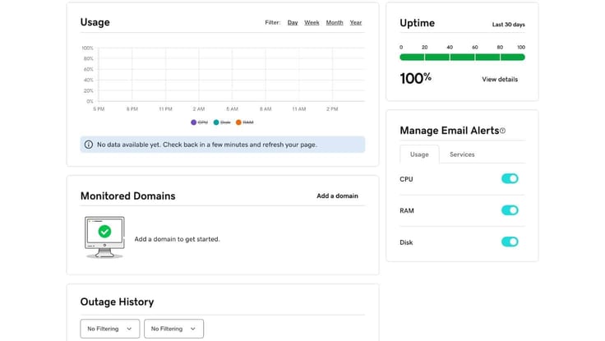Click the info icon beside Manage Email Alerts
605x341 pixels.
pyautogui.click(x=503, y=131)
